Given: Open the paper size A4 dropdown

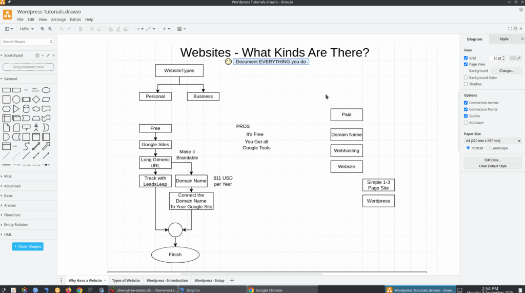Looking at the screenshot, I should [492, 141].
